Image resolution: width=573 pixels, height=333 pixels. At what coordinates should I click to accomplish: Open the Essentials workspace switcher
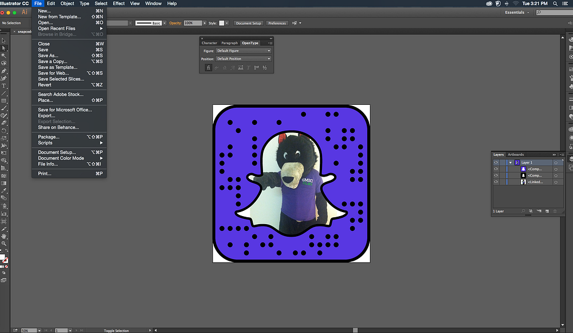[517, 13]
